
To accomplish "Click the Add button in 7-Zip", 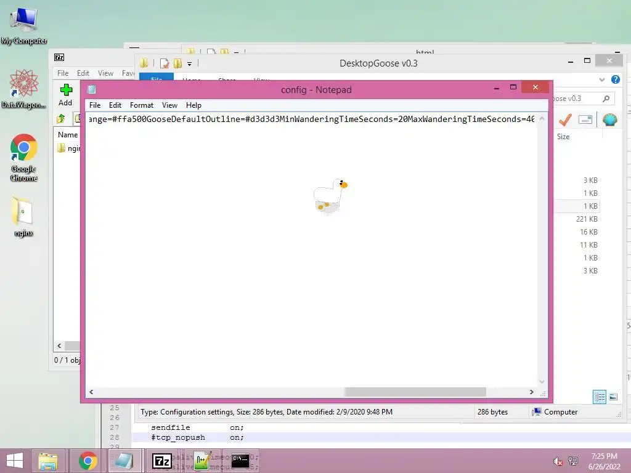I will 65,95.
